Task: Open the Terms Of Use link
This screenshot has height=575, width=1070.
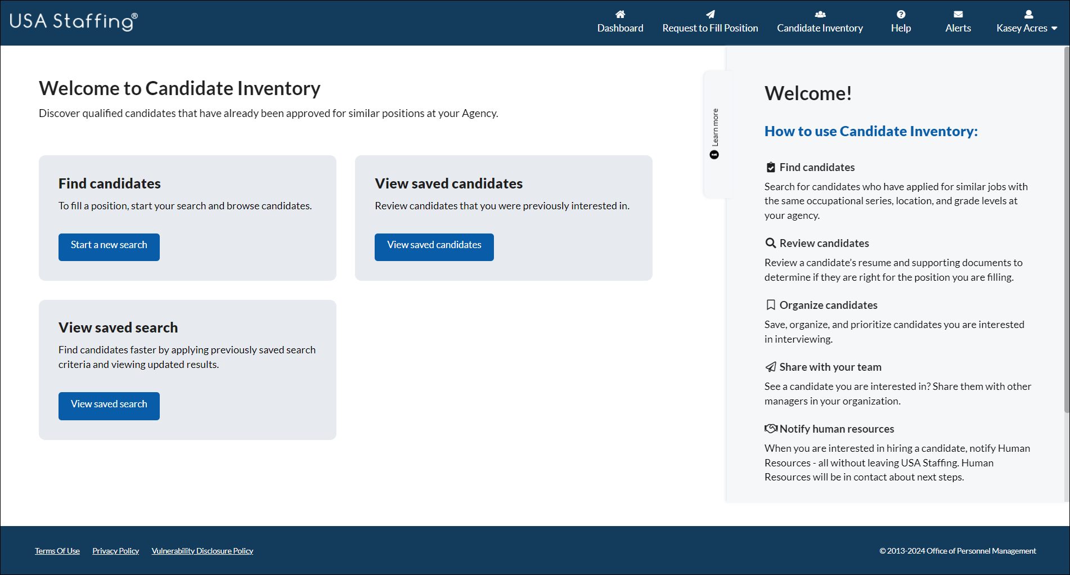Action: tap(57, 550)
